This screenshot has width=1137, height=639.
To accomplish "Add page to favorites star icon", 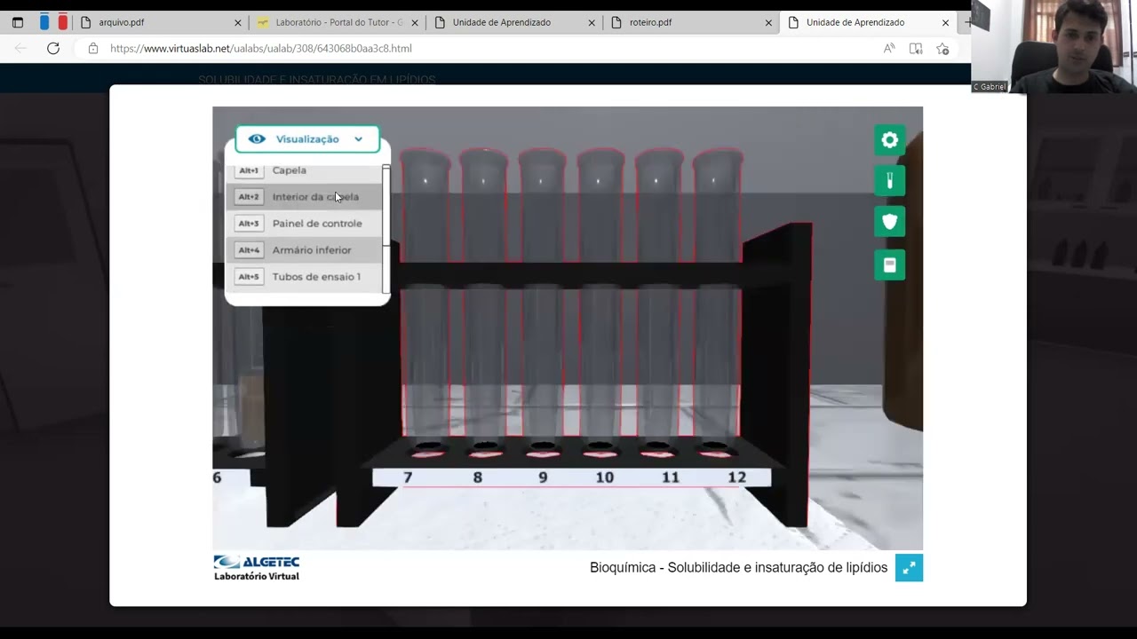I will click(x=942, y=49).
